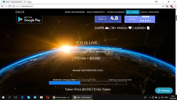The width and height of the screenshot is (177, 100).
Task: Open the Chrome profile avatar icon
Action: point(156,2)
